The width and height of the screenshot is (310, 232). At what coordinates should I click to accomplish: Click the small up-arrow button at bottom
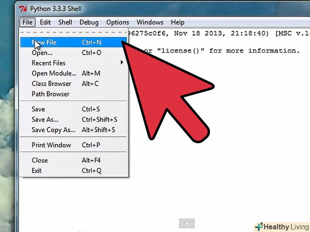[187, 224]
